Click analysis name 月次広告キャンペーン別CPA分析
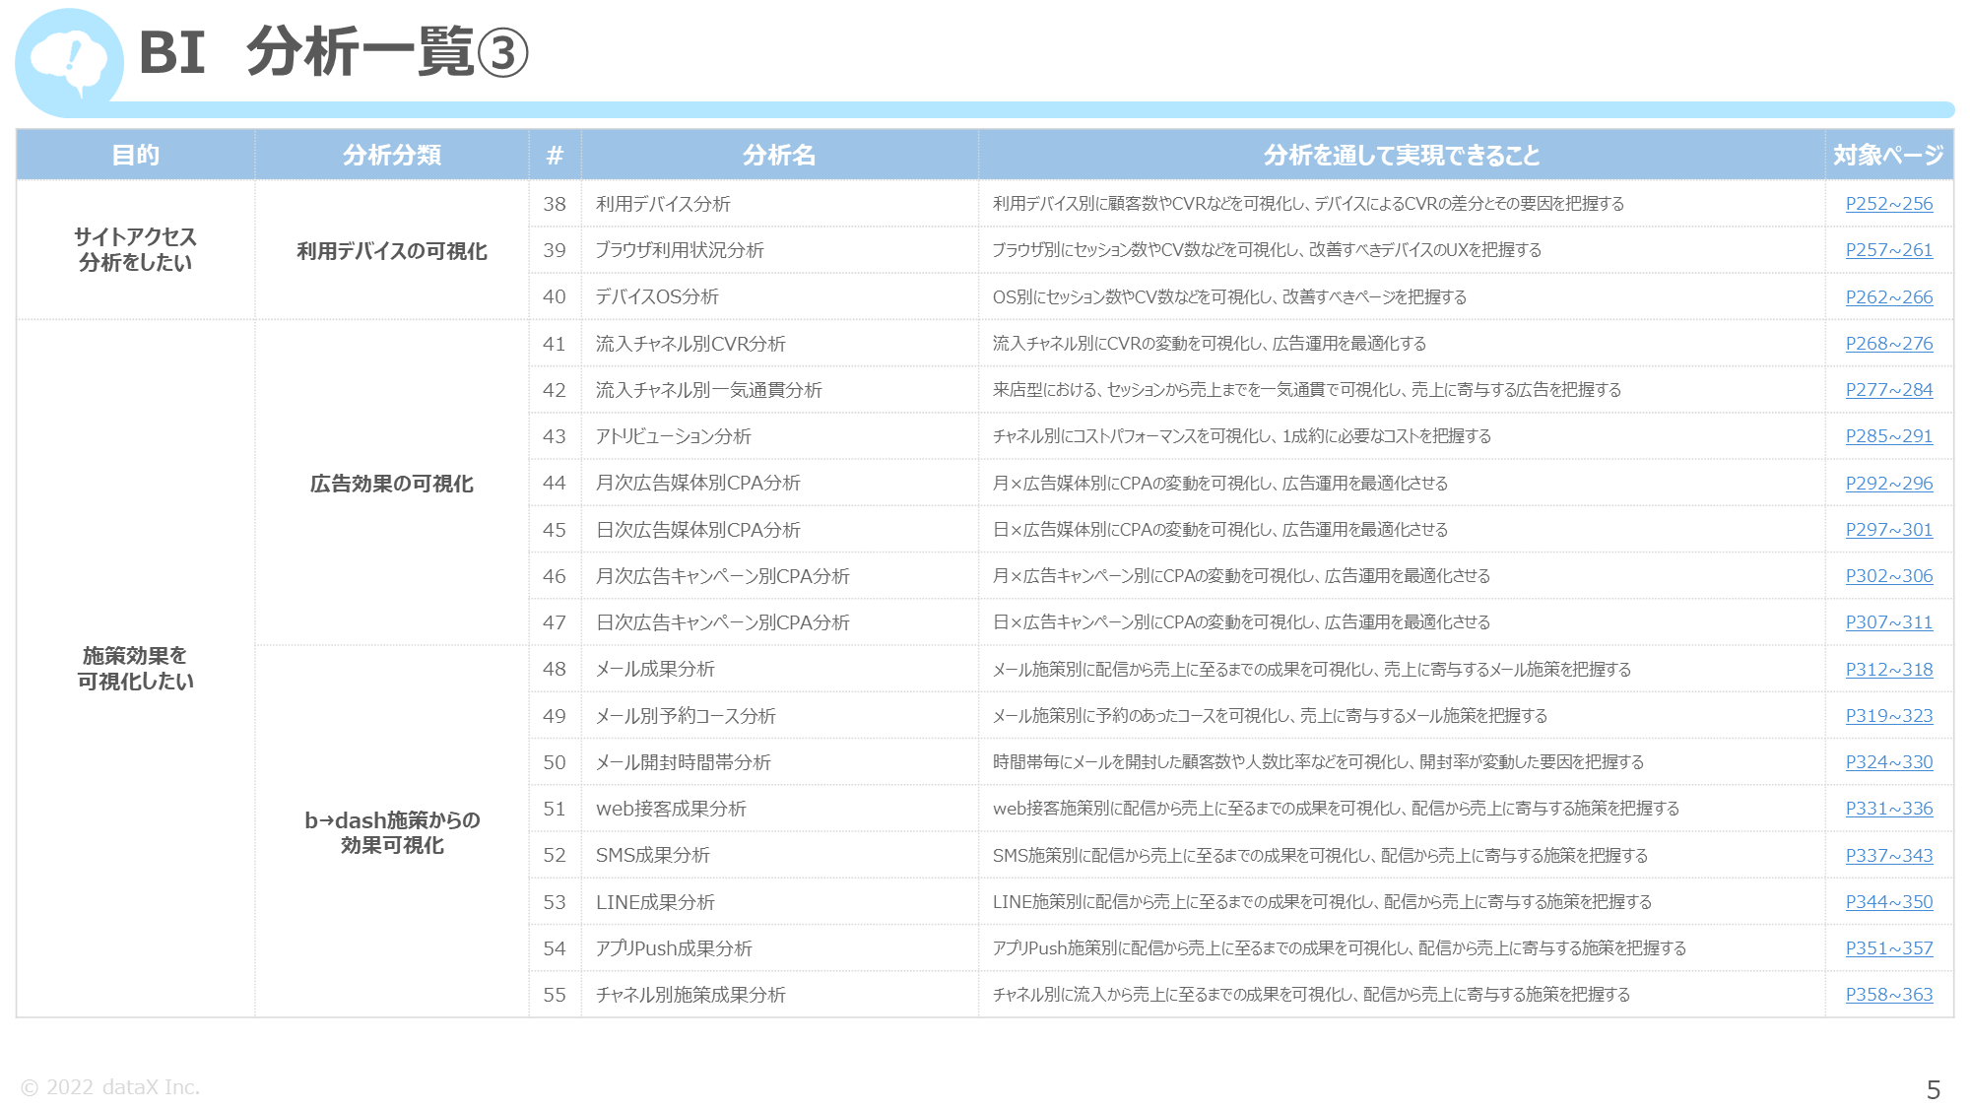The width and height of the screenshot is (1970, 1108). click(x=722, y=576)
